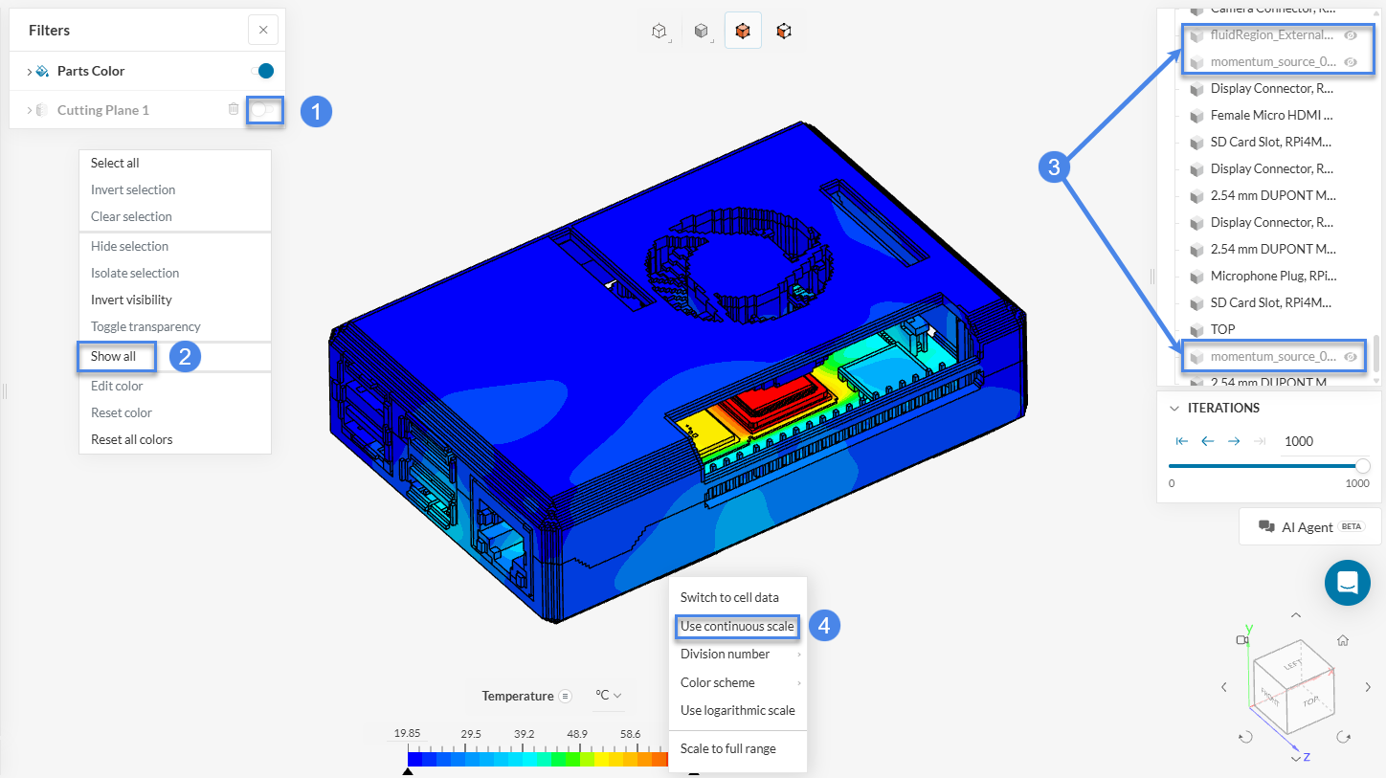Expand the Parts Color filter

click(x=30, y=72)
